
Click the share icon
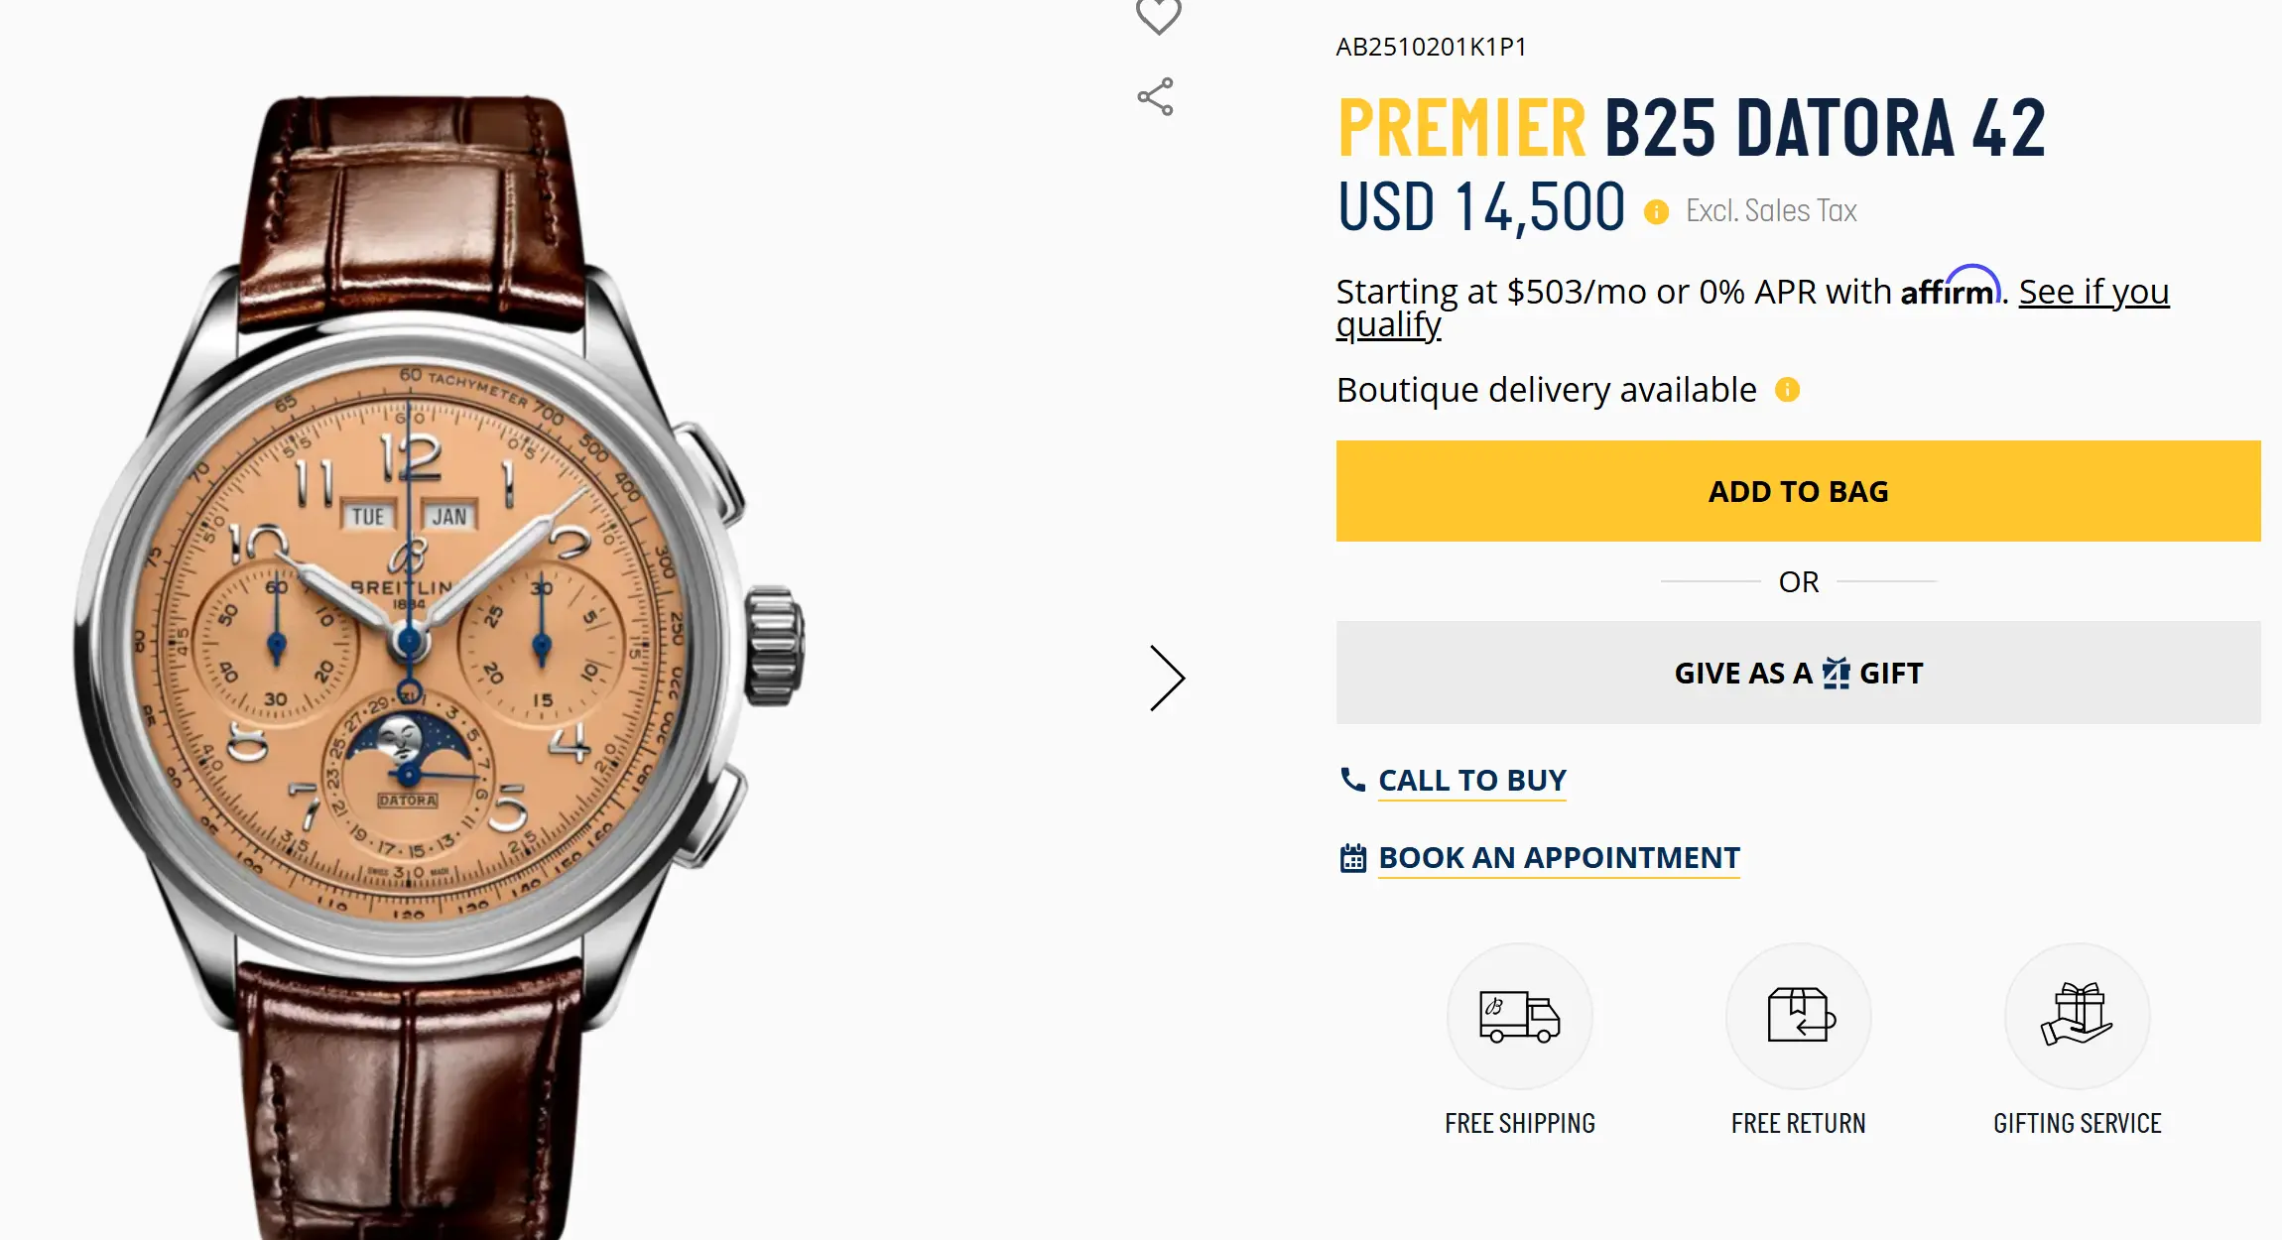pos(1156,97)
